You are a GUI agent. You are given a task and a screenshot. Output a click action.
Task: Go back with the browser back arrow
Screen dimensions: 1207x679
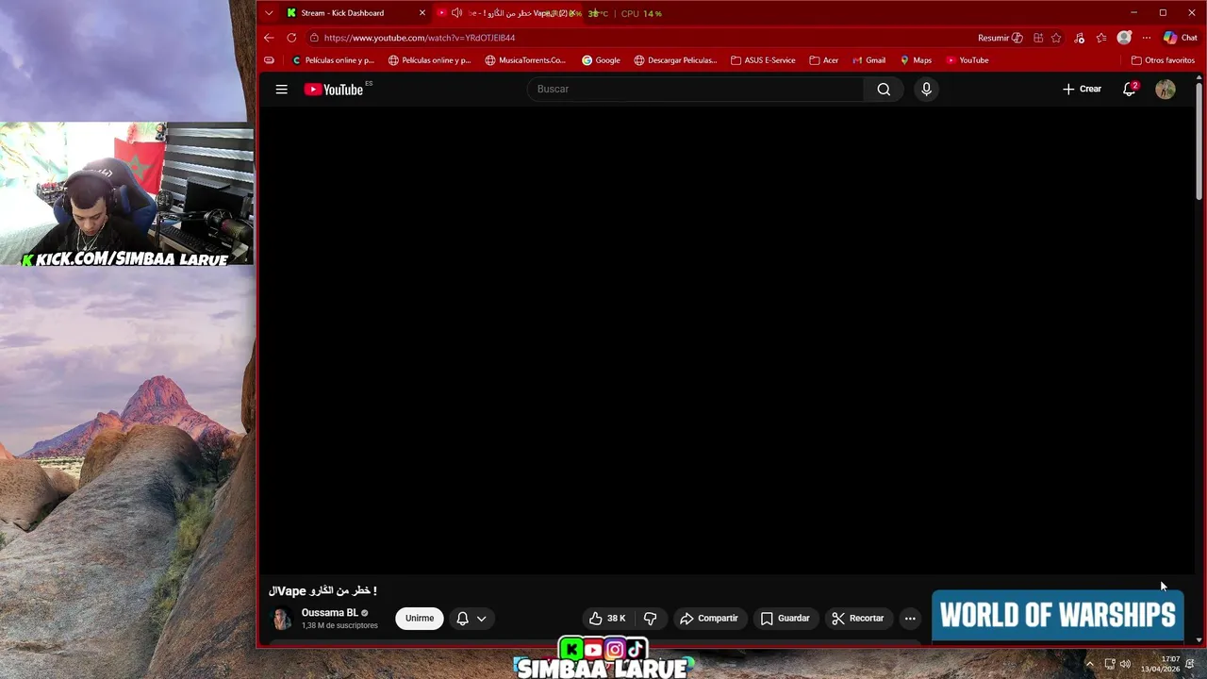click(269, 38)
